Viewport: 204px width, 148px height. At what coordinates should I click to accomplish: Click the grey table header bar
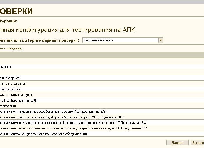click(102, 55)
